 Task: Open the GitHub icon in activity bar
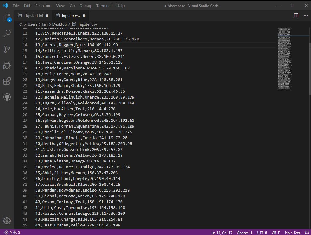7,97
